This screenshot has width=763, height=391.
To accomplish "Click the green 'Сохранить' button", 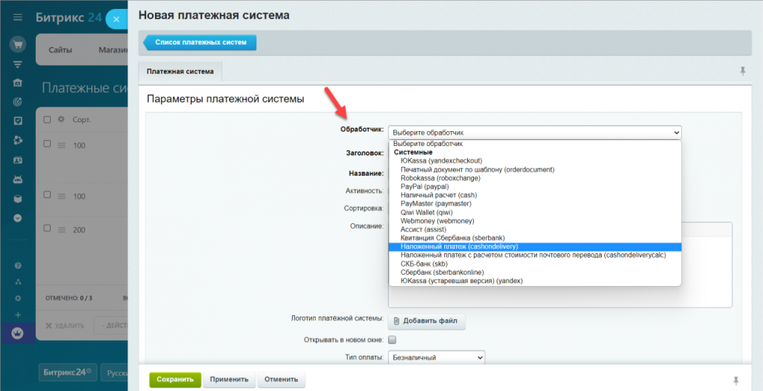I will (175, 379).
